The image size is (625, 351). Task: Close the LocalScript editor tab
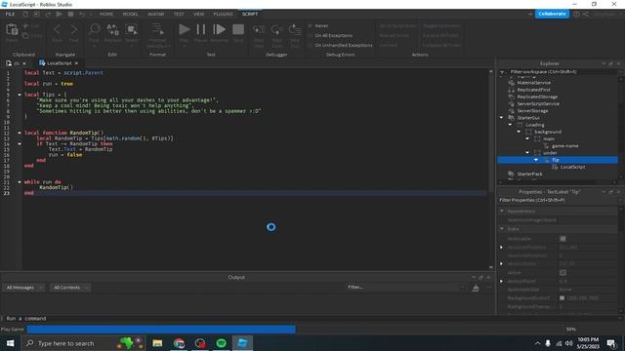point(76,63)
